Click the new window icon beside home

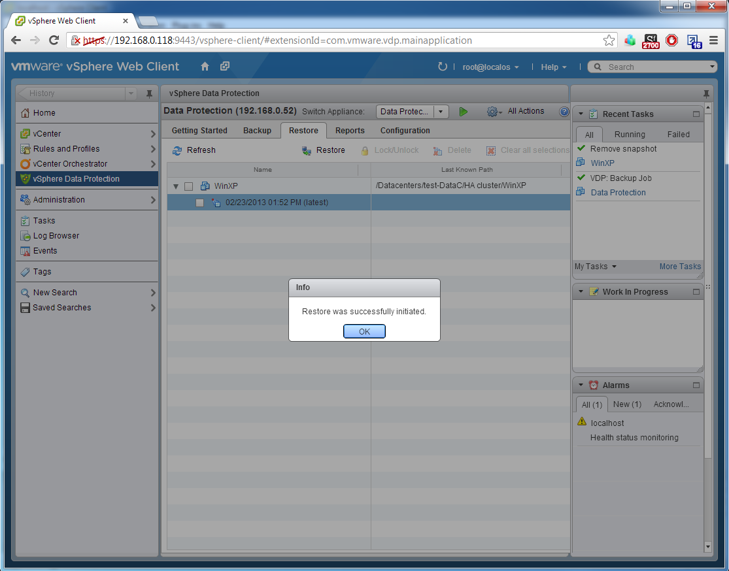225,67
